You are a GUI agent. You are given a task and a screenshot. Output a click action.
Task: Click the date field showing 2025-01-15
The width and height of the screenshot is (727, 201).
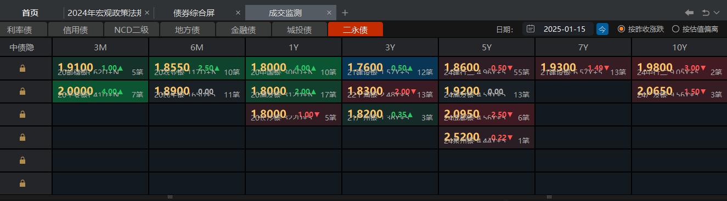[558, 29]
